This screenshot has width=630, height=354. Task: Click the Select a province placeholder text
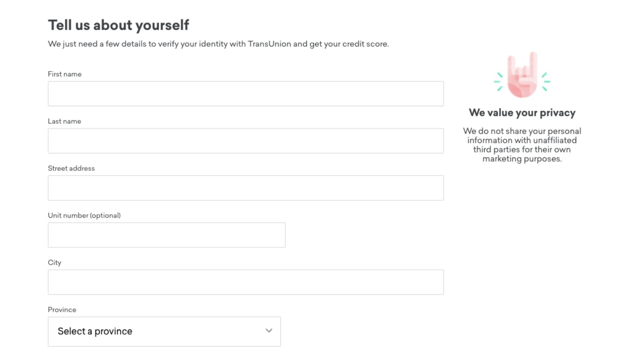[95, 331]
